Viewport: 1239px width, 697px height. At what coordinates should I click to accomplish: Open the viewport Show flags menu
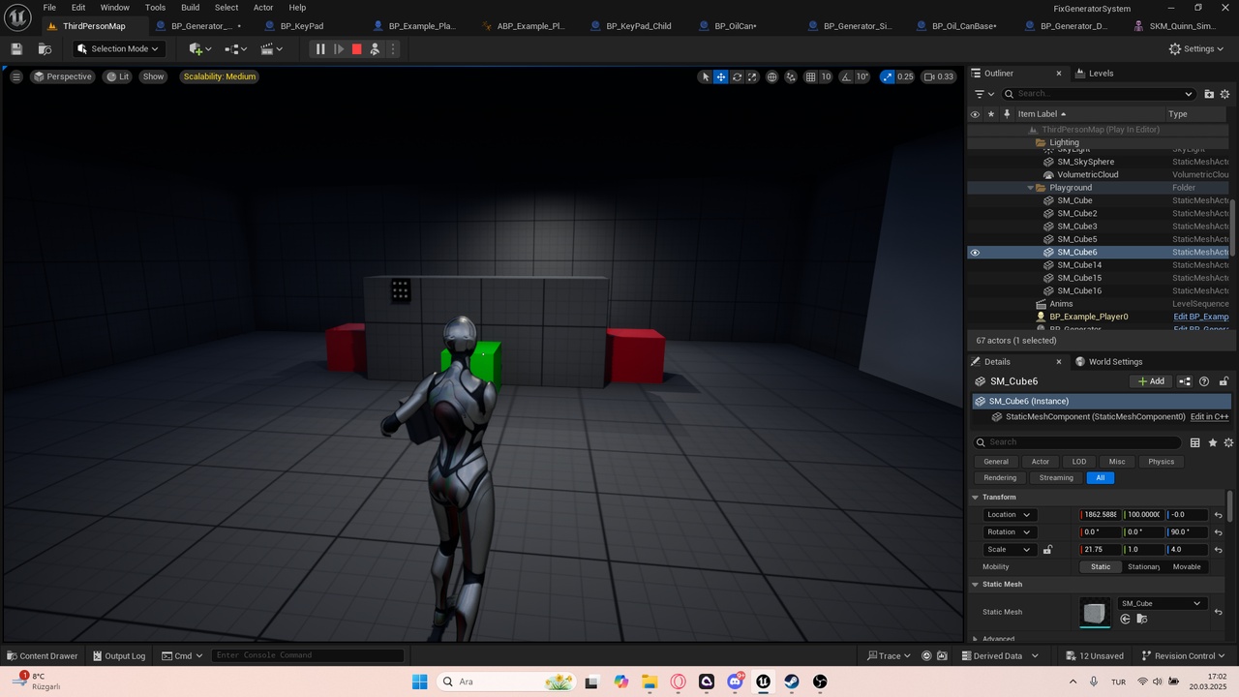click(153, 76)
